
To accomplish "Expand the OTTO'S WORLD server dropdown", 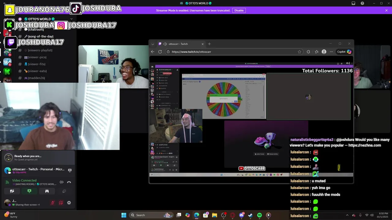I will tap(71, 19).
